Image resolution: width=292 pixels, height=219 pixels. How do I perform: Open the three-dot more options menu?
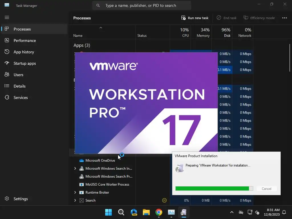(285, 18)
